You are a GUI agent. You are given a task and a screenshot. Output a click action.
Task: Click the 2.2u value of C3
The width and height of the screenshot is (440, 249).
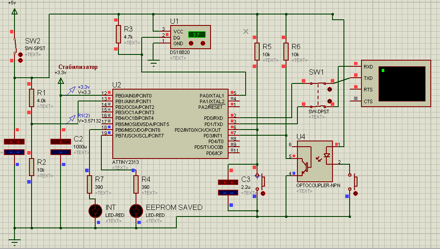tap(246, 187)
